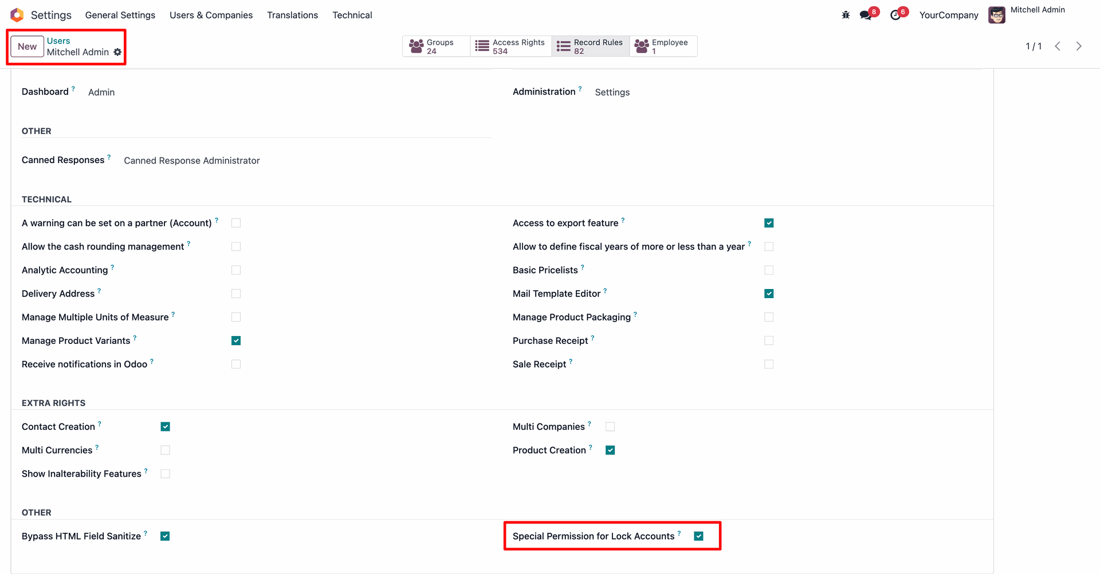Toggle Special Permission for Lock Accounts
The width and height of the screenshot is (1100, 574).
click(698, 536)
